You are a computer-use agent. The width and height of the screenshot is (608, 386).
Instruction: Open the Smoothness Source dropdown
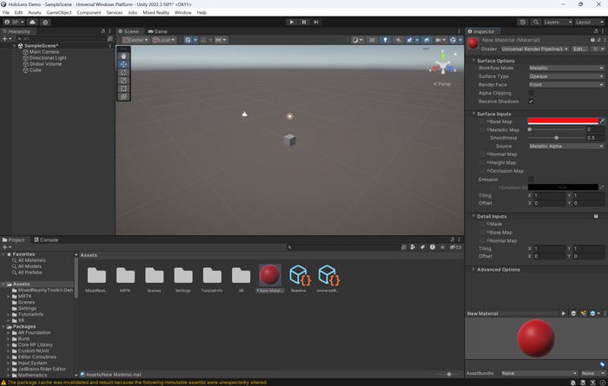click(566, 146)
